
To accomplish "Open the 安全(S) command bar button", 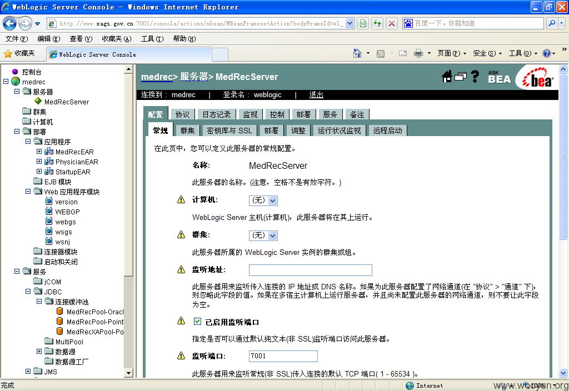I will [487, 53].
